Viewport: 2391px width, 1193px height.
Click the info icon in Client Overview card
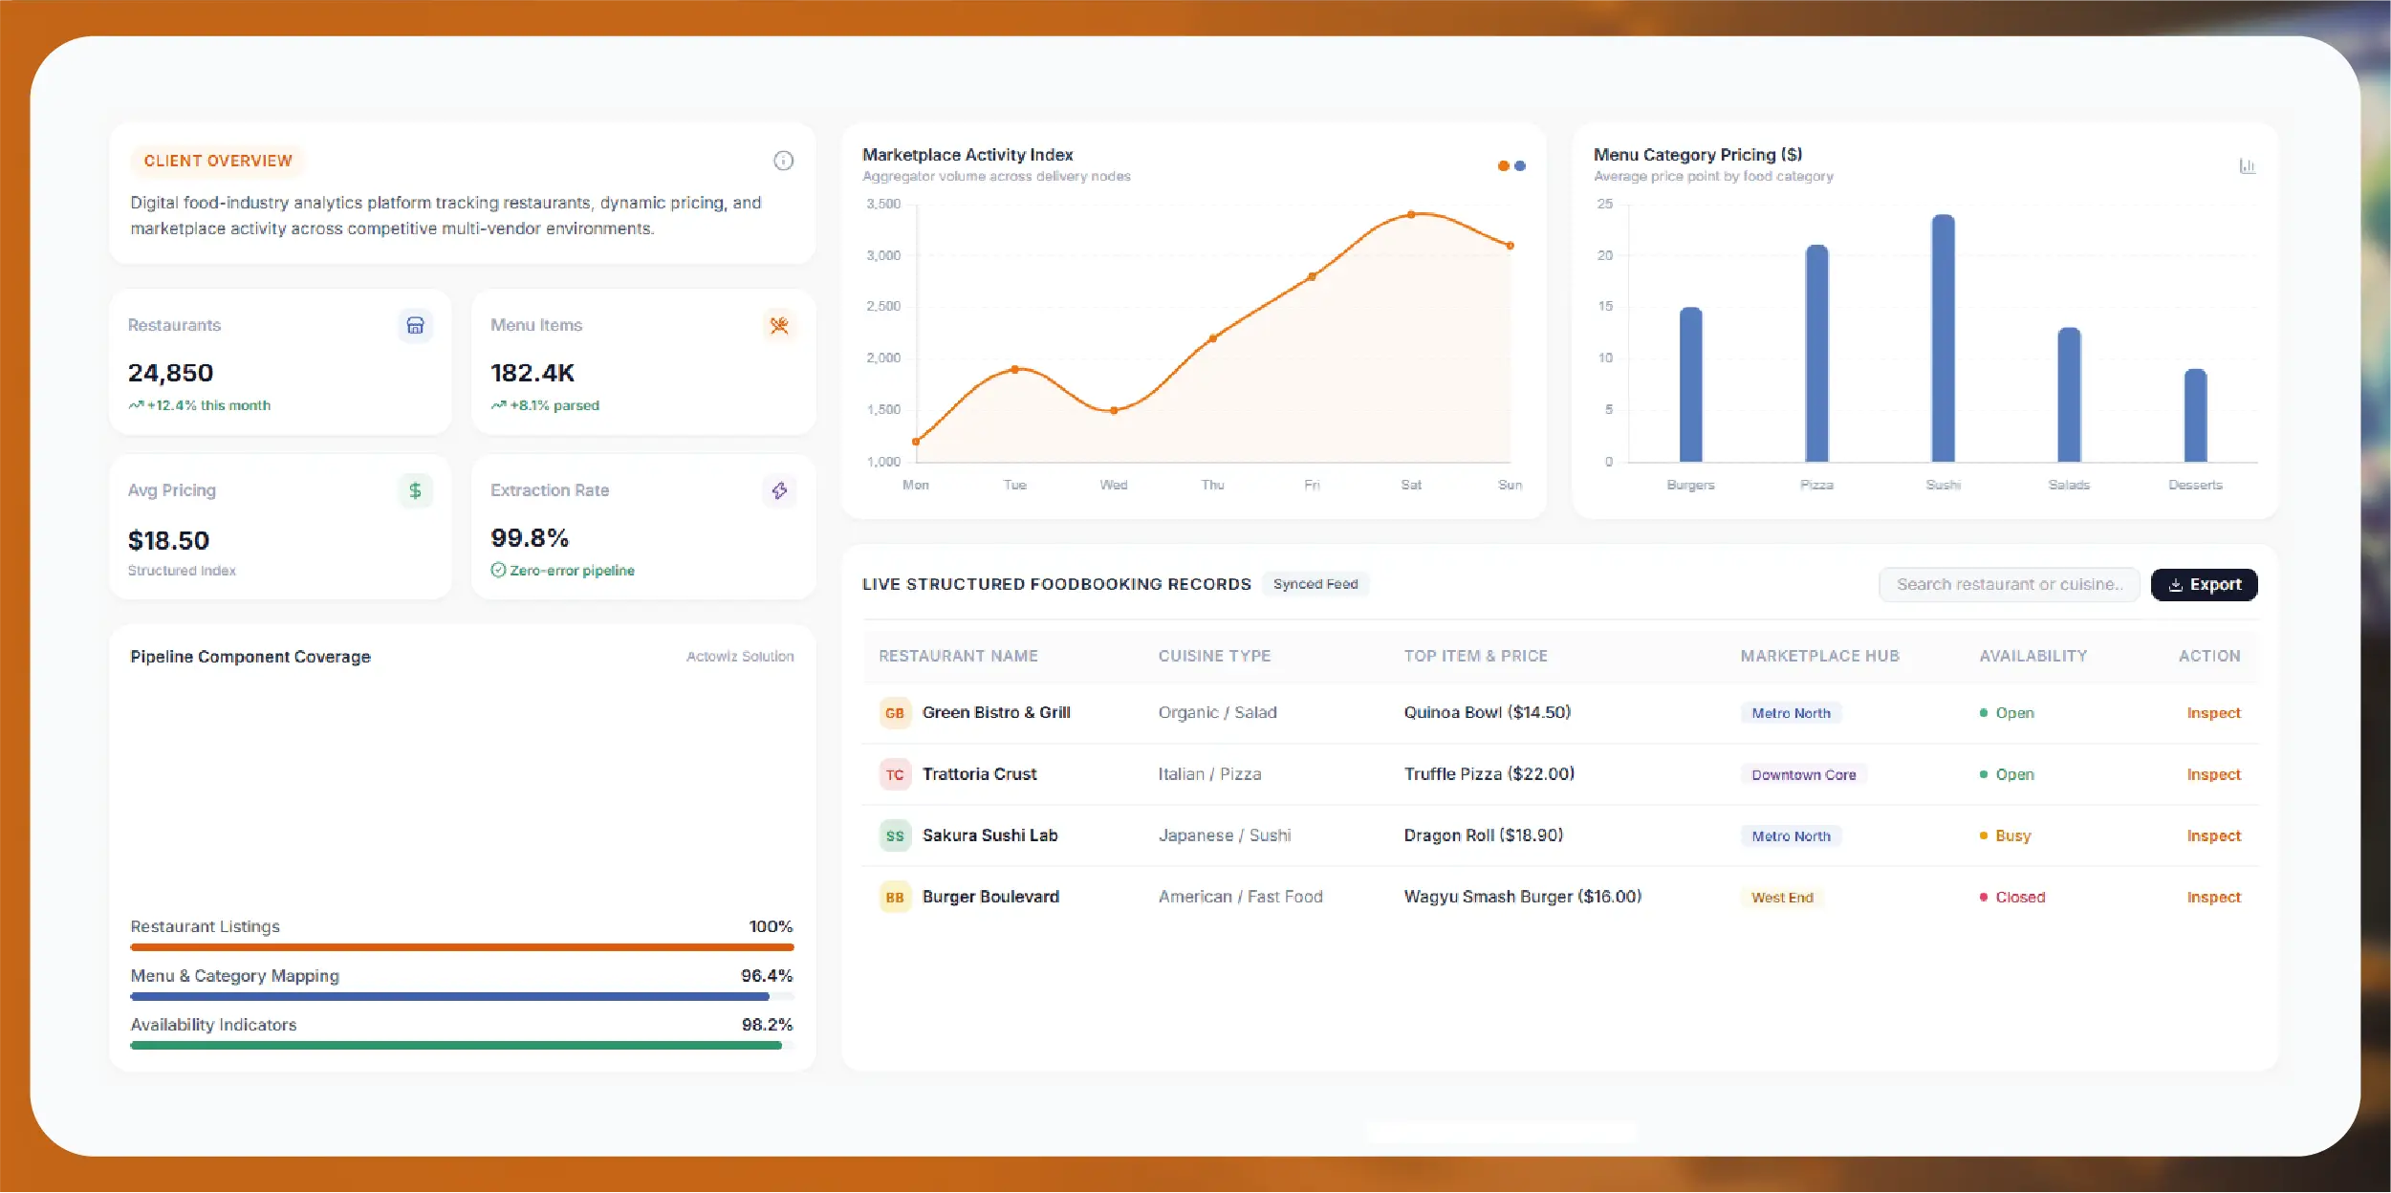click(x=783, y=161)
